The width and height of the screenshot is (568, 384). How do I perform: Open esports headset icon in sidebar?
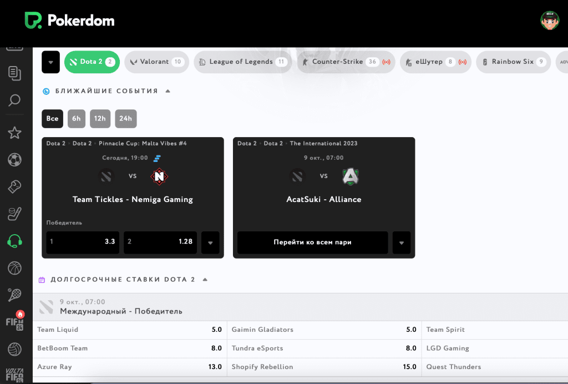(14, 241)
